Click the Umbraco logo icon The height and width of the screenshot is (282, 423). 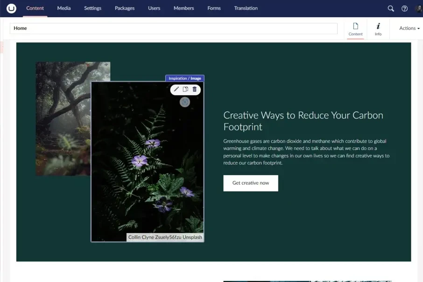[x=11, y=8]
